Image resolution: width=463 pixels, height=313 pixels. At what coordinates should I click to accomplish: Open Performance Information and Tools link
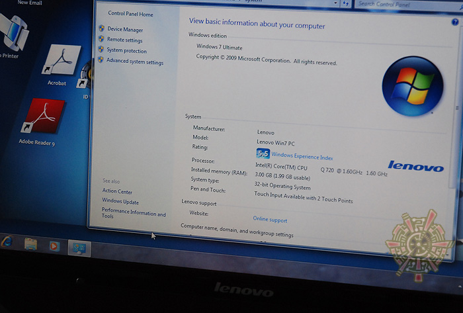point(134,214)
